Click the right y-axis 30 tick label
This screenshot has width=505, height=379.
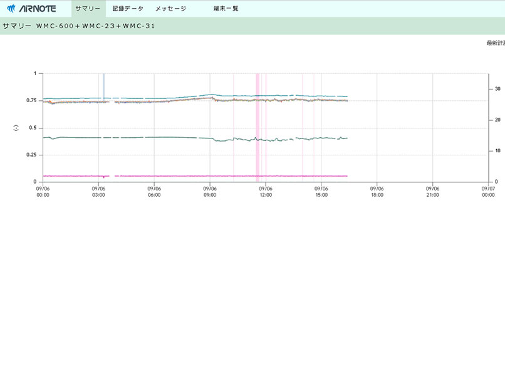point(497,89)
